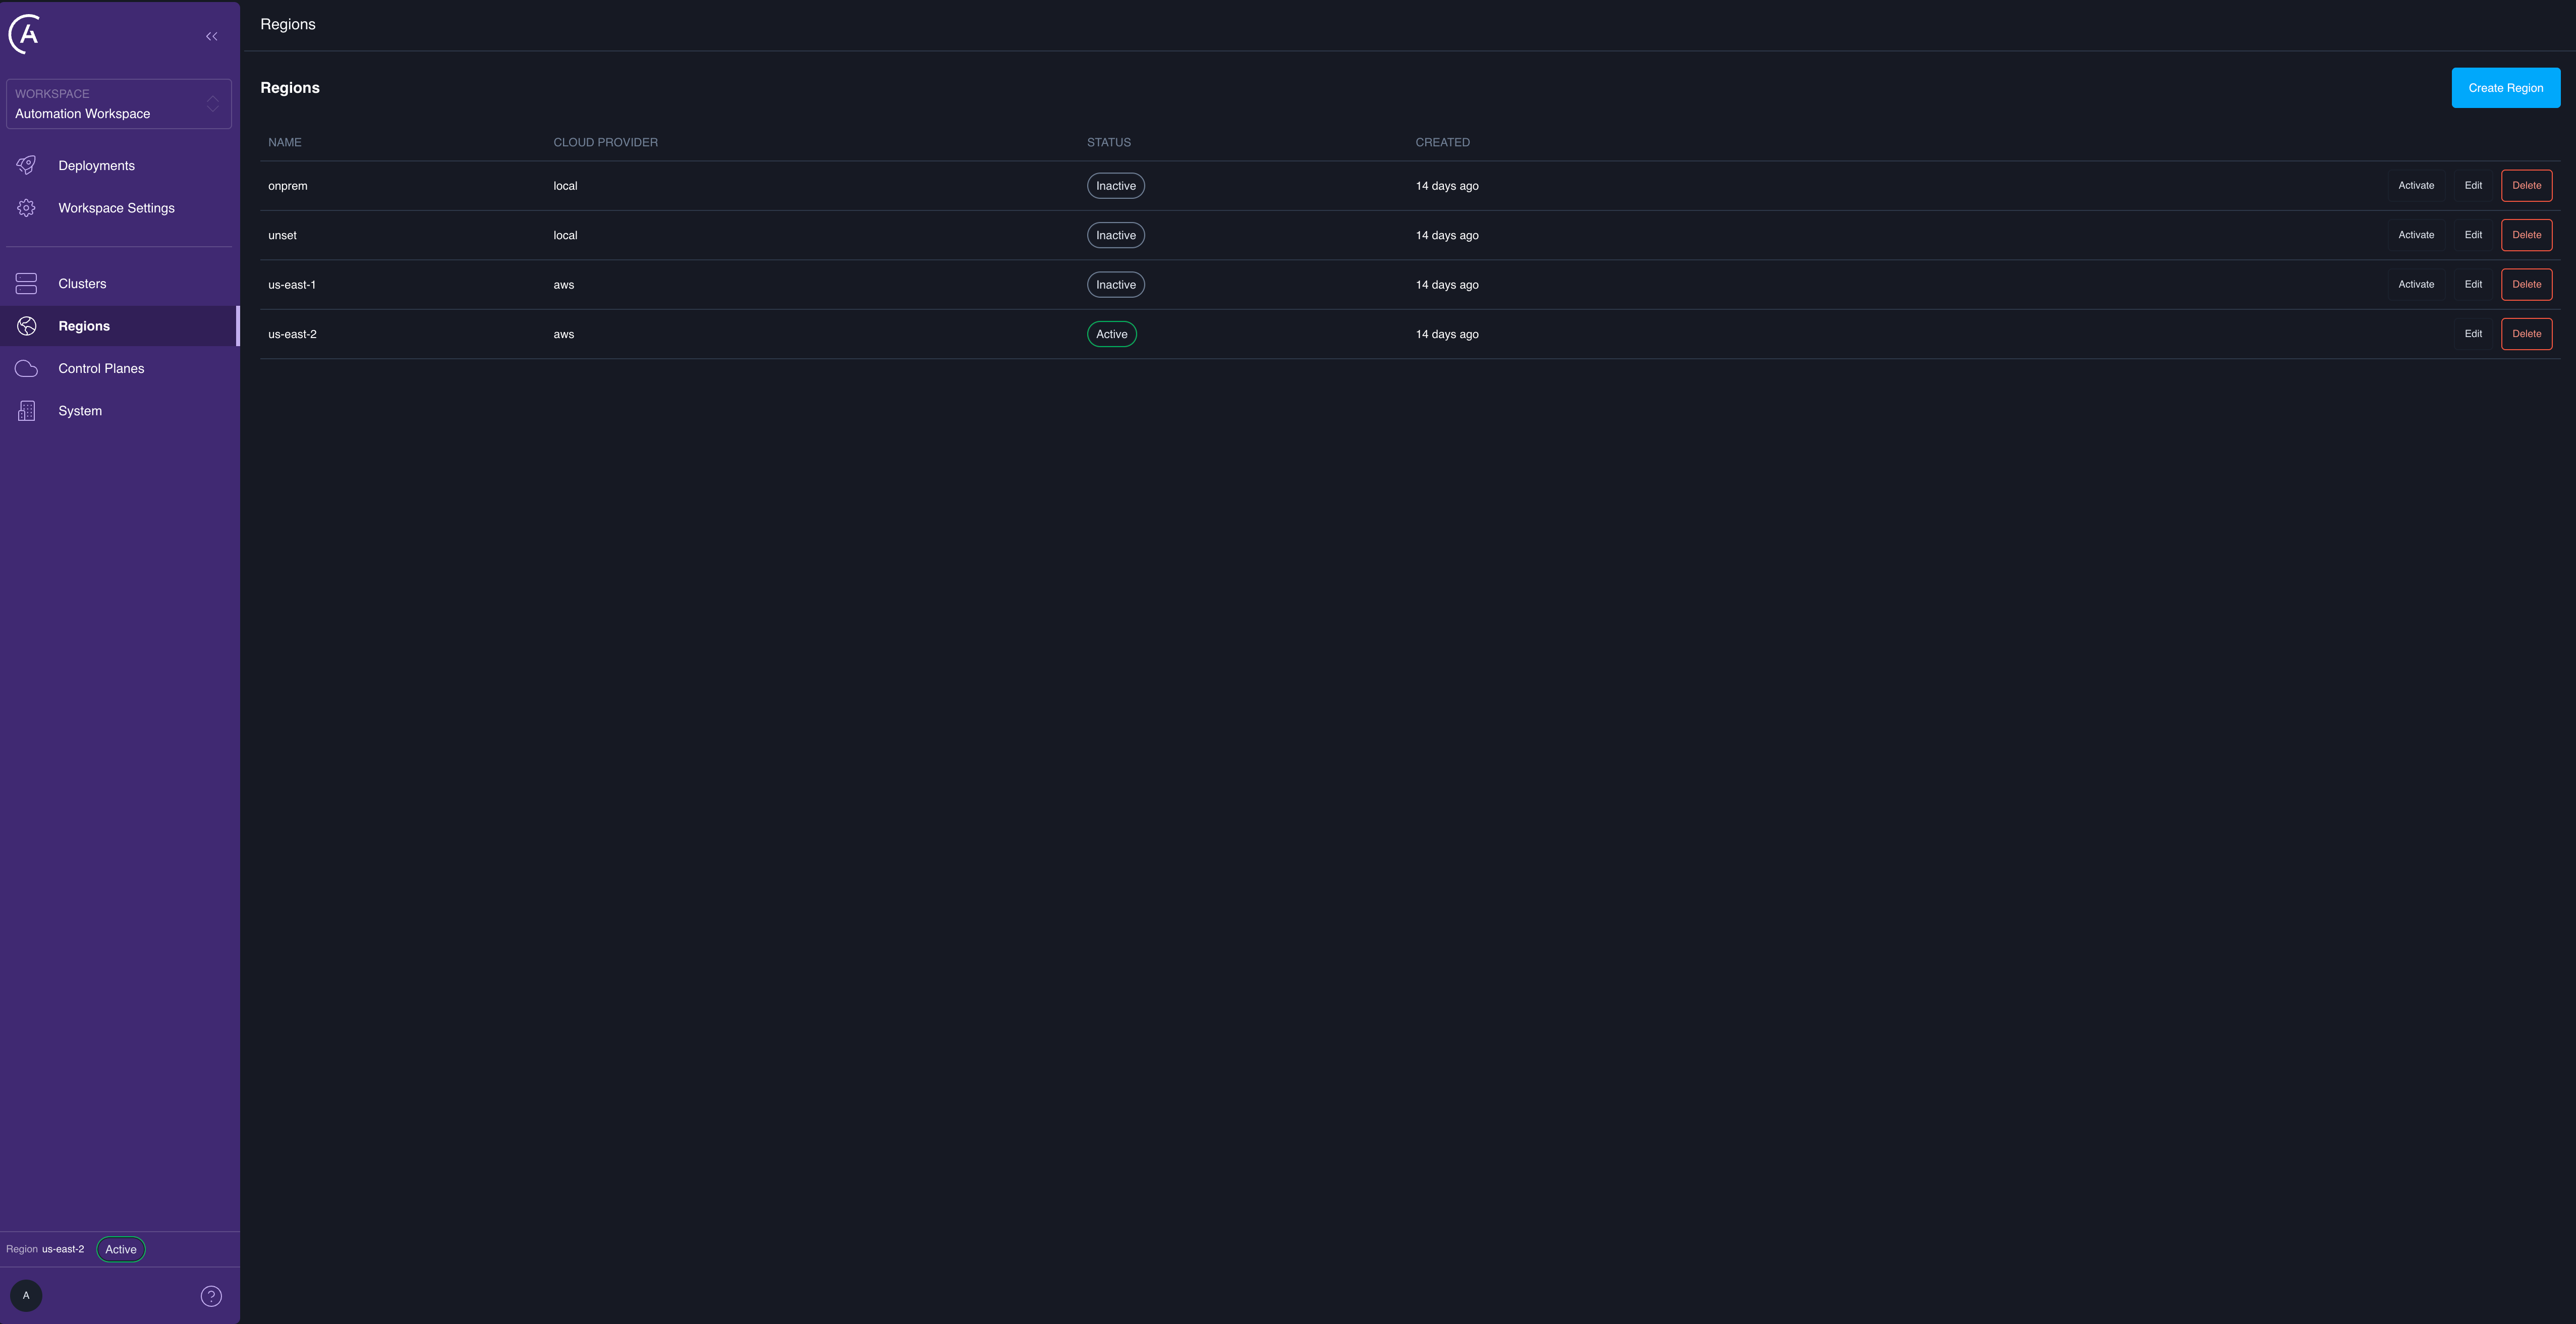This screenshot has height=1324, width=2576.
Task: Click the System building icon
Action: 27,411
